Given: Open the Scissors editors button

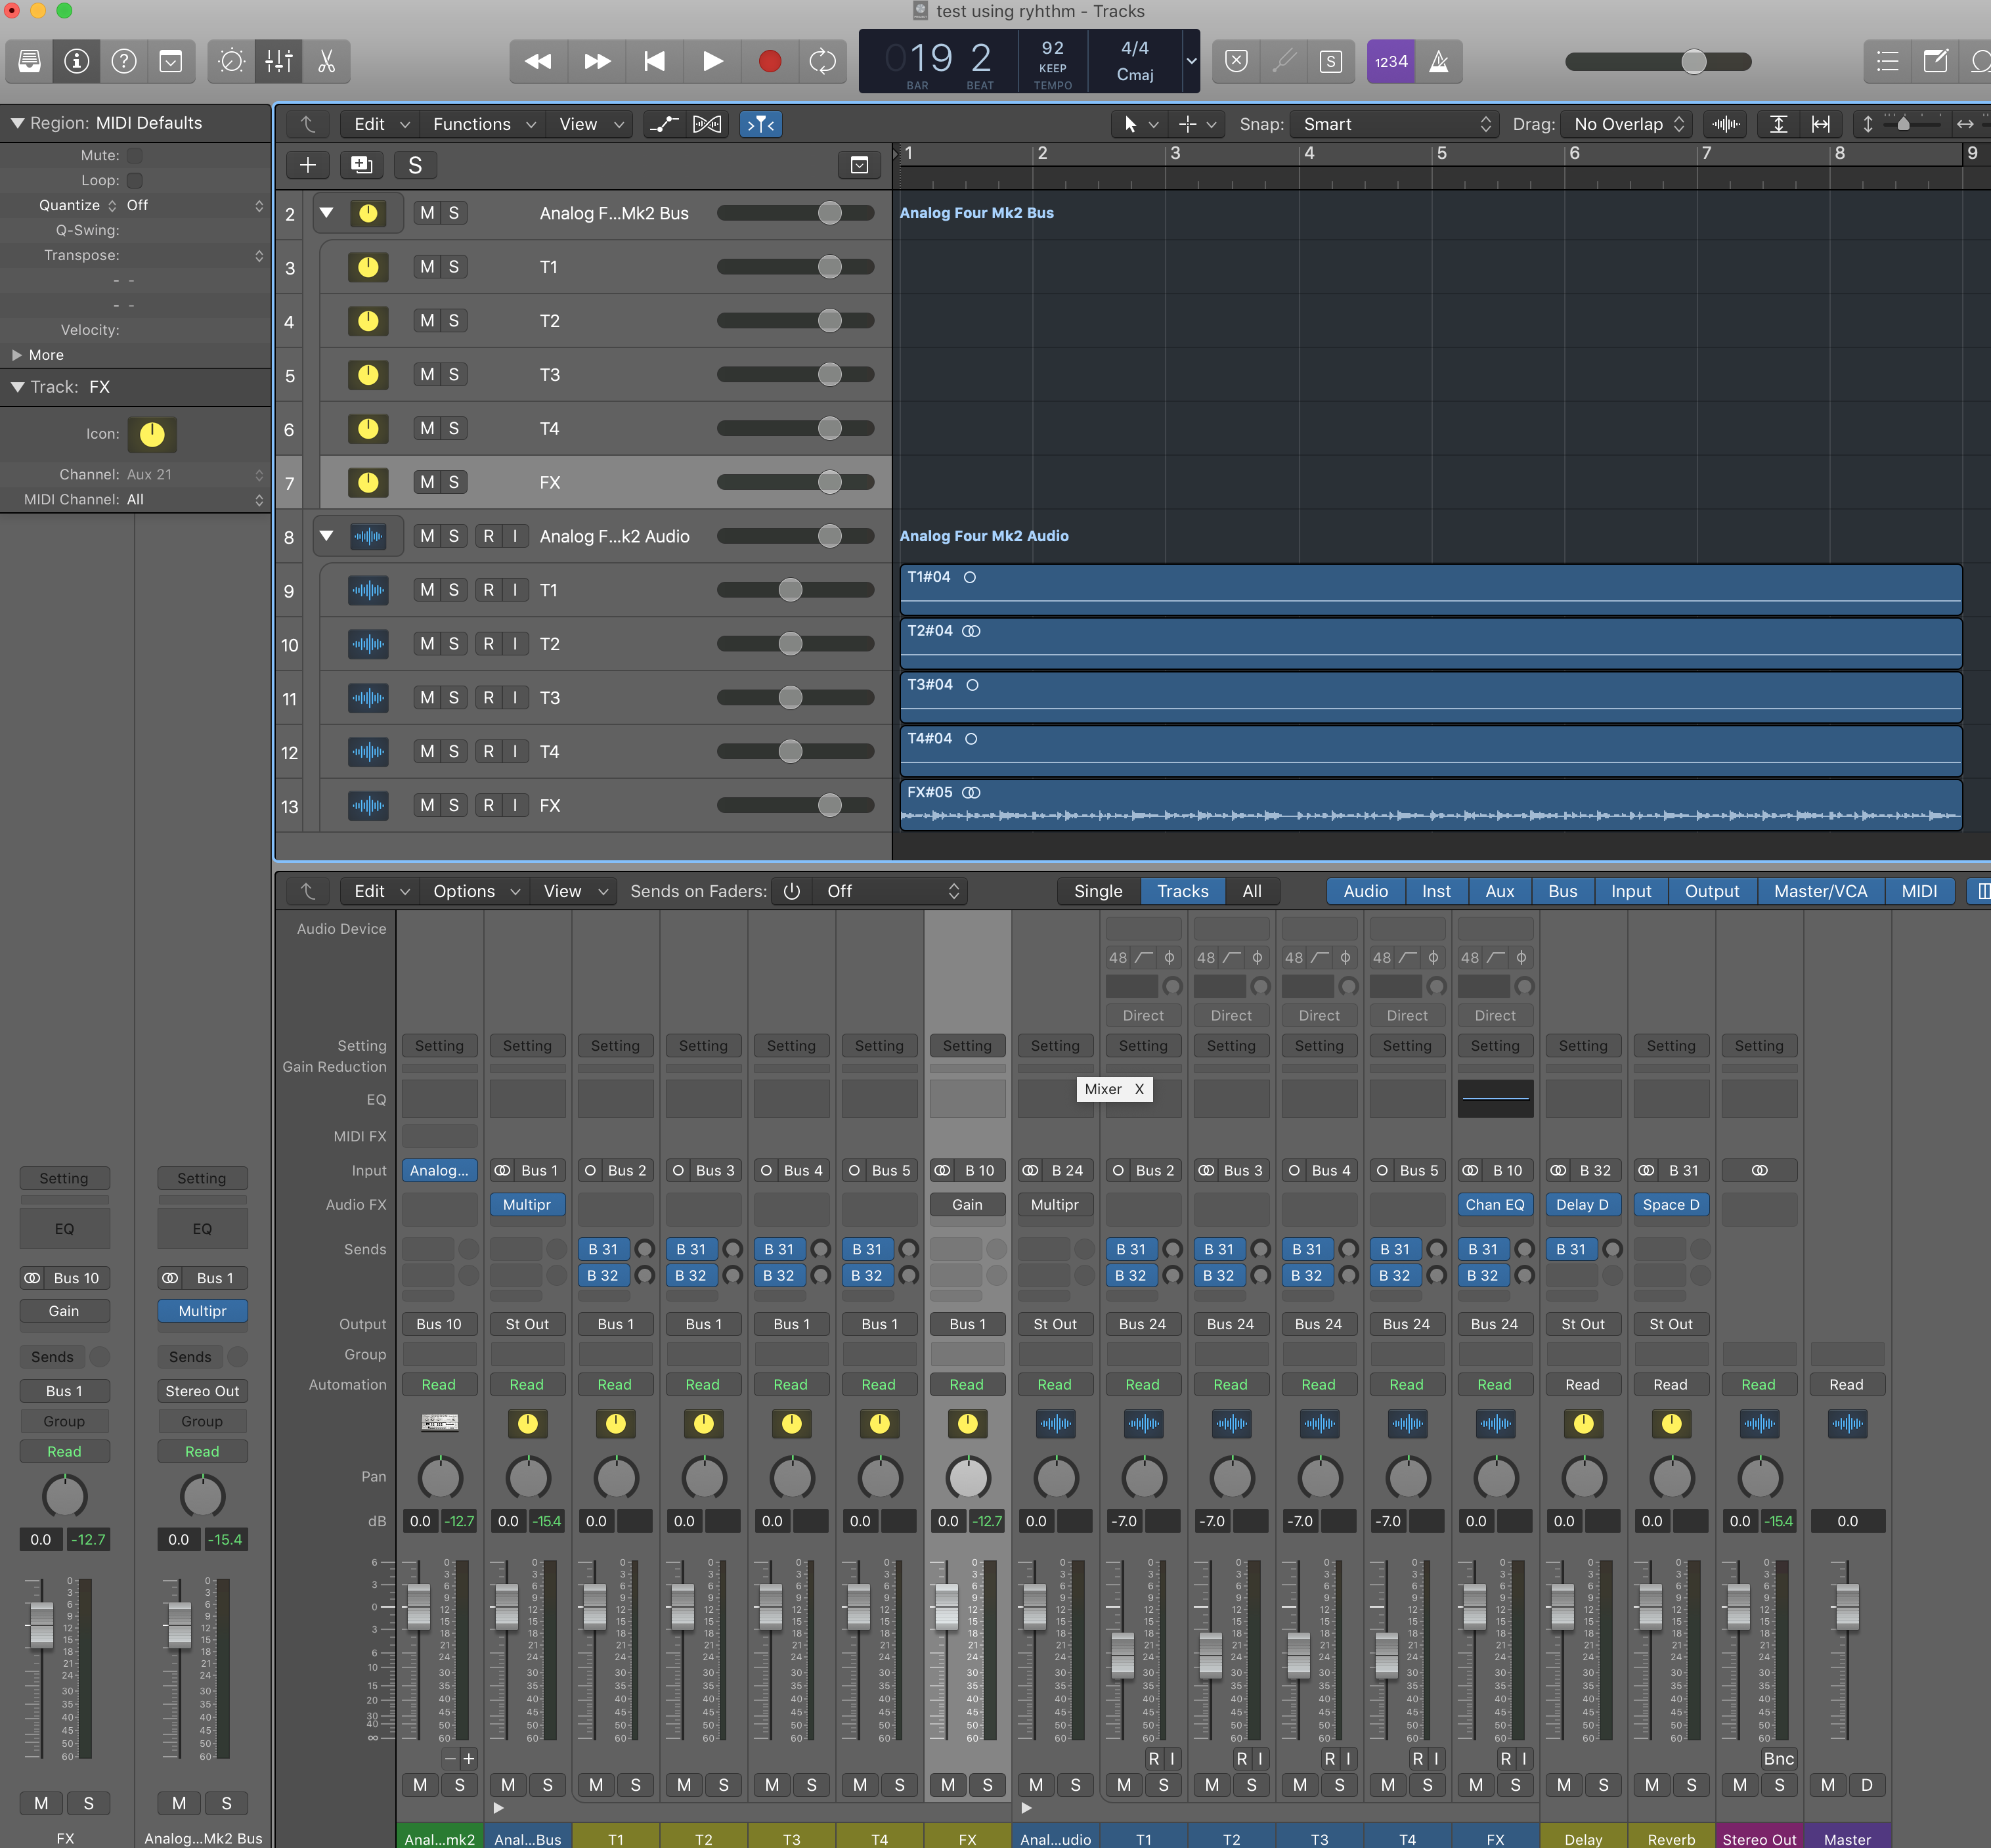Looking at the screenshot, I should (x=326, y=62).
